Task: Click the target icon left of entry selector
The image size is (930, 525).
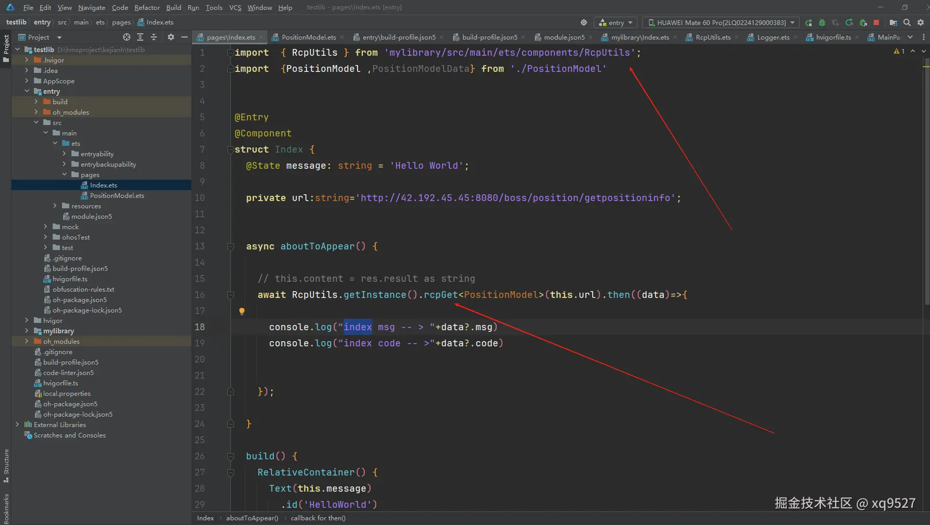Action: coord(584,22)
